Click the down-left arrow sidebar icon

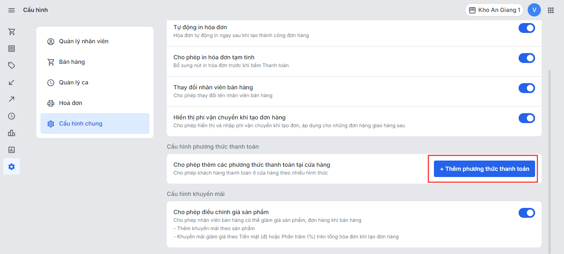pos(12,82)
